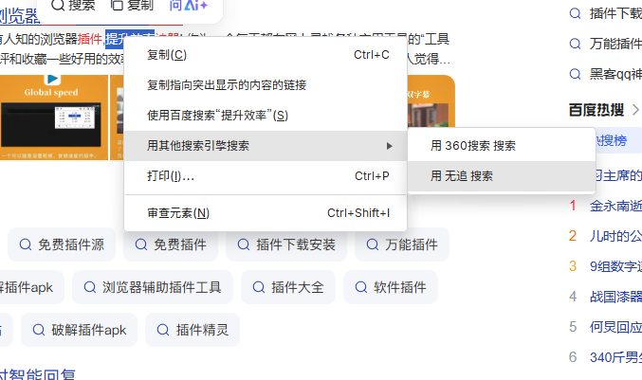Click the copy icon in the floating selection toolbar
This screenshot has height=380, width=642.
point(117,5)
